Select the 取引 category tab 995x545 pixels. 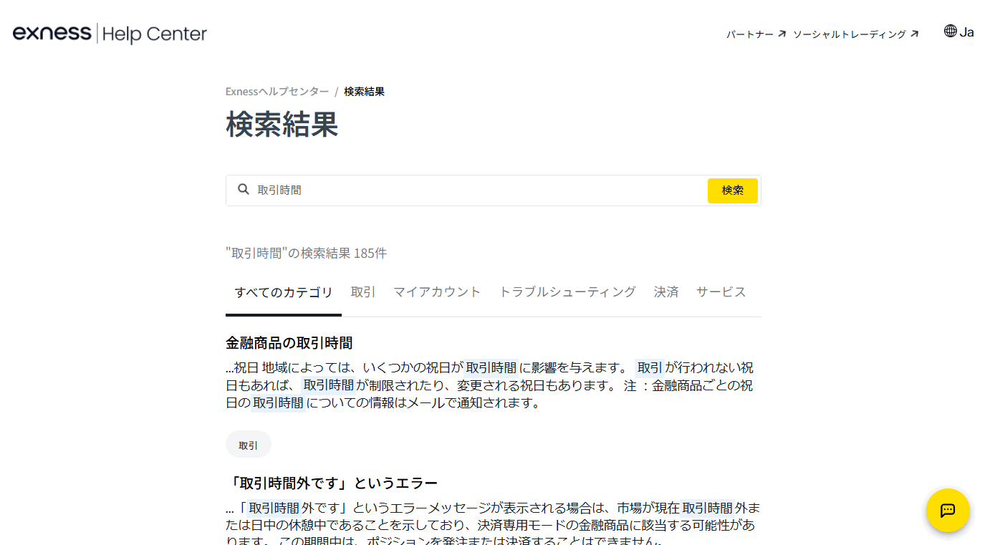(x=362, y=291)
